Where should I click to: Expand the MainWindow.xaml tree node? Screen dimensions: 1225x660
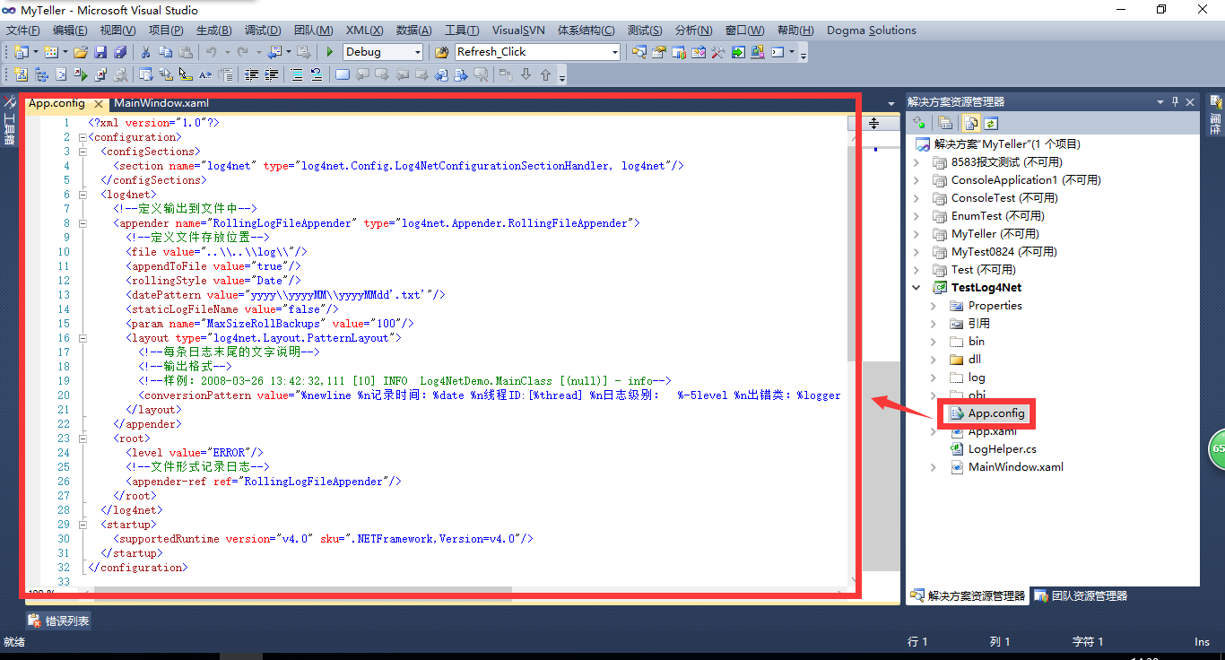tap(933, 467)
